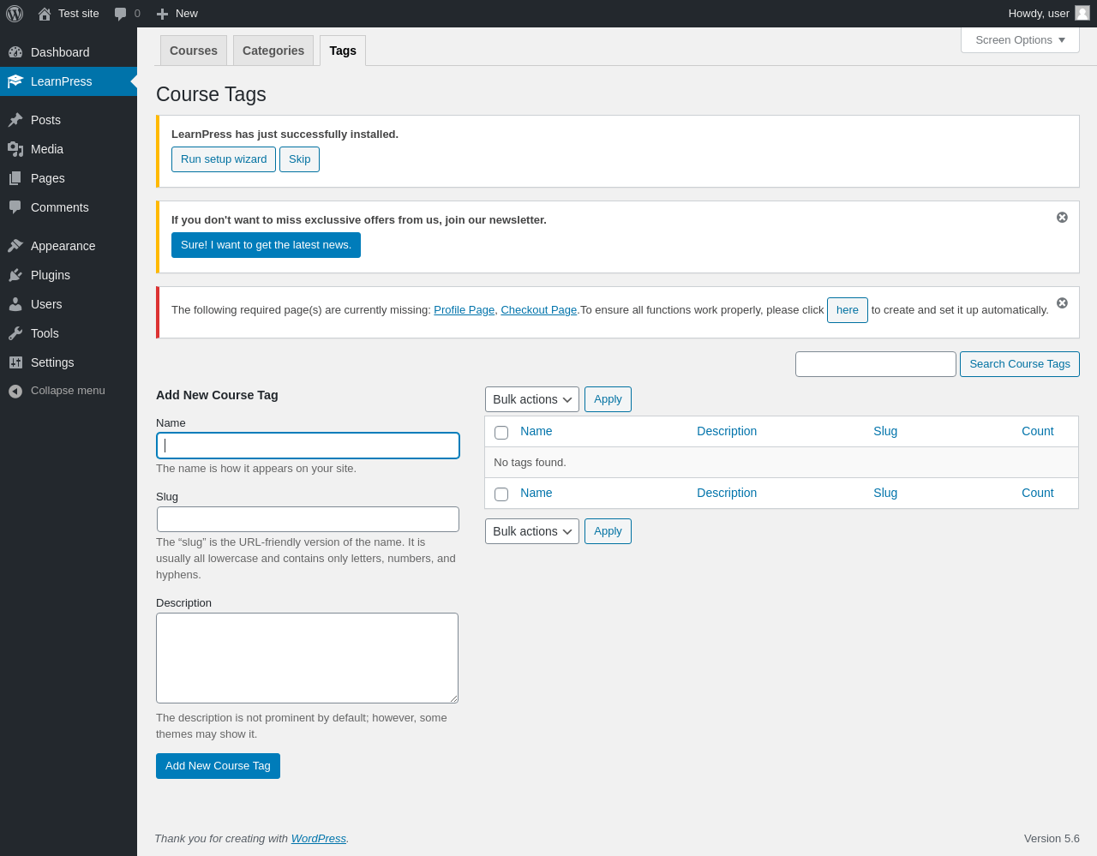
Task: Open the WordPress logo menu
Action: 15,14
